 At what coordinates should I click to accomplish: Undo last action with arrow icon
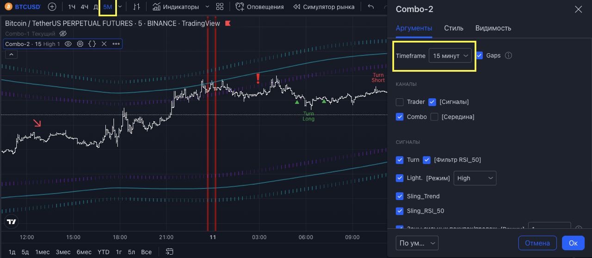pyautogui.click(x=370, y=7)
